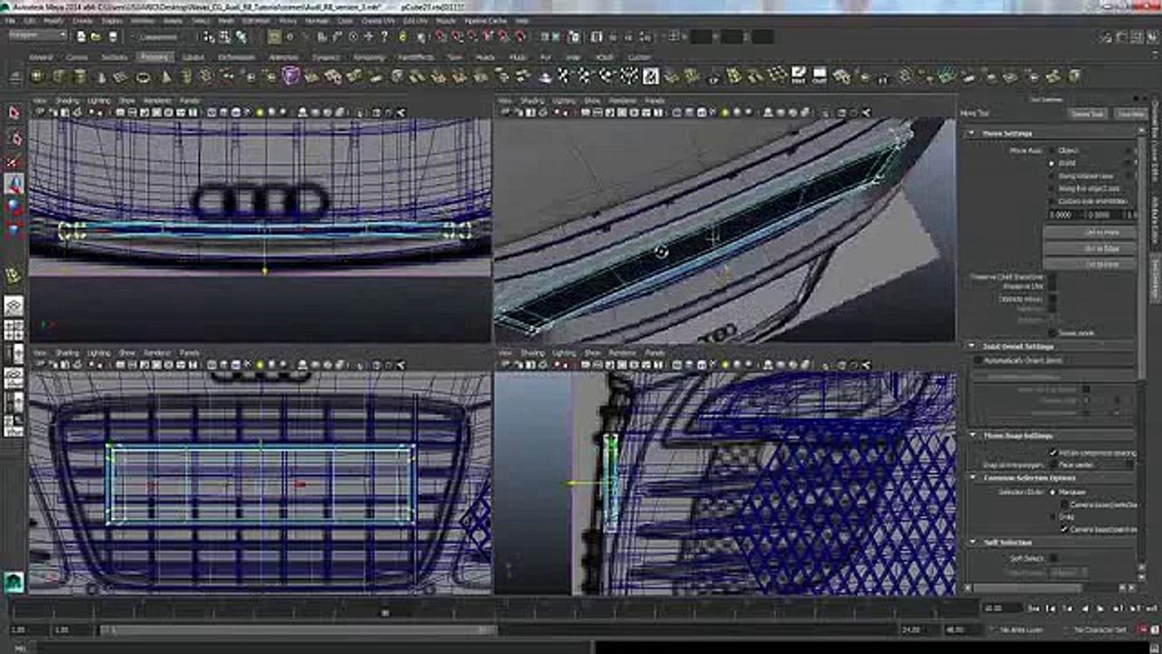Select by object type mode icon
This screenshot has width=1162, height=654.
pos(225,37)
